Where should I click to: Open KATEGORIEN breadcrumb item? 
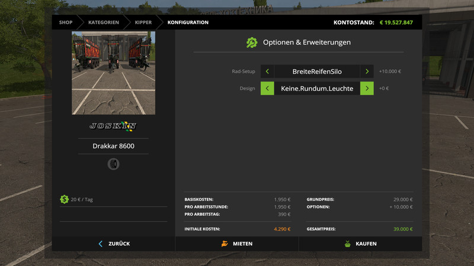click(x=104, y=22)
